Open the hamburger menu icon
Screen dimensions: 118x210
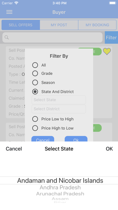click(9, 12)
